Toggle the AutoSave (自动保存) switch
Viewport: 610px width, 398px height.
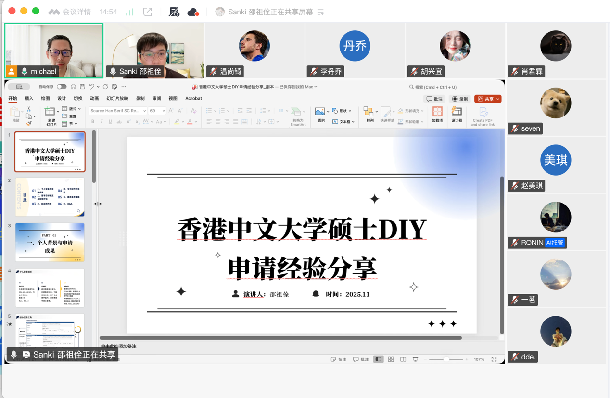62,87
